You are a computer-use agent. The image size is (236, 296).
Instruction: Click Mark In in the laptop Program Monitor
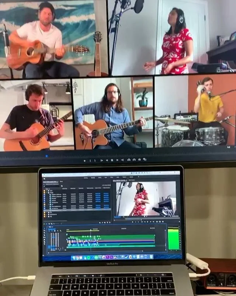(136, 222)
